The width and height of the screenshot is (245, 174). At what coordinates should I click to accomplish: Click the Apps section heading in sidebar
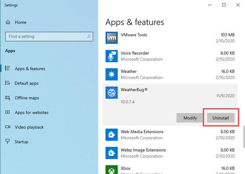(x=10, y=51)
